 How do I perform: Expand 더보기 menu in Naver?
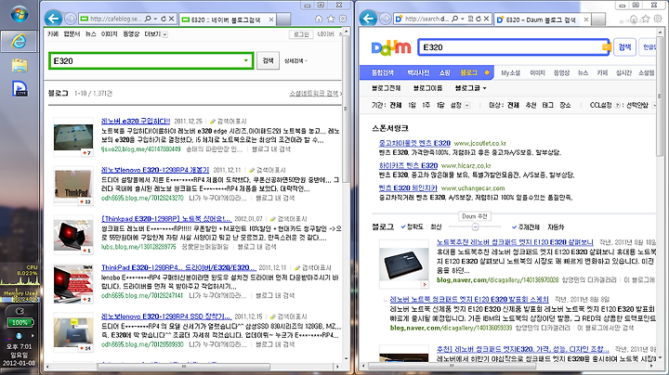point(156,34)
